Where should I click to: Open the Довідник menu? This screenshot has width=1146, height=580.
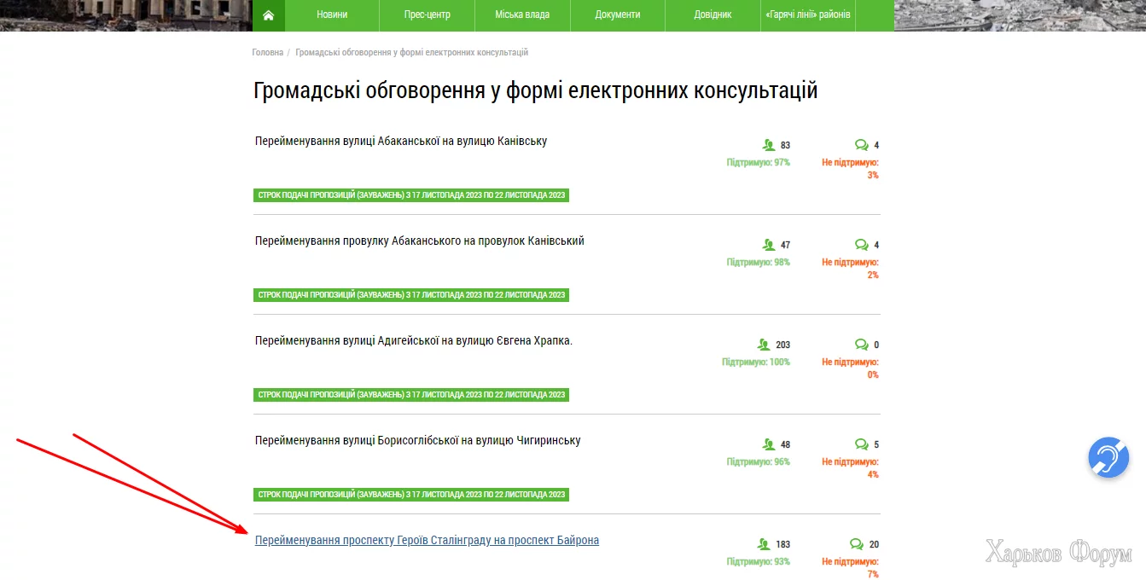[713, 14]
